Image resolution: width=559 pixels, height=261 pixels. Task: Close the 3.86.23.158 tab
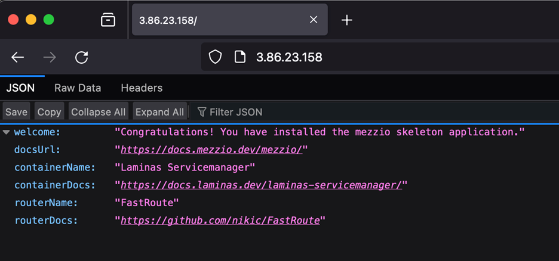coord(314,20)
